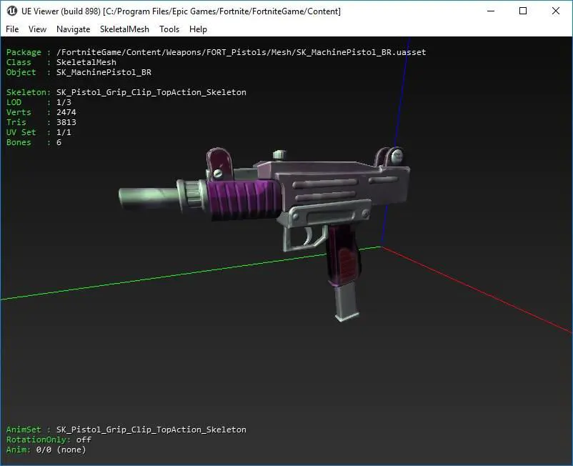Maximize the UE Viewer window
Image resolution: width=573 pixels, height=466 pixels.
click(x=523, y=11)
